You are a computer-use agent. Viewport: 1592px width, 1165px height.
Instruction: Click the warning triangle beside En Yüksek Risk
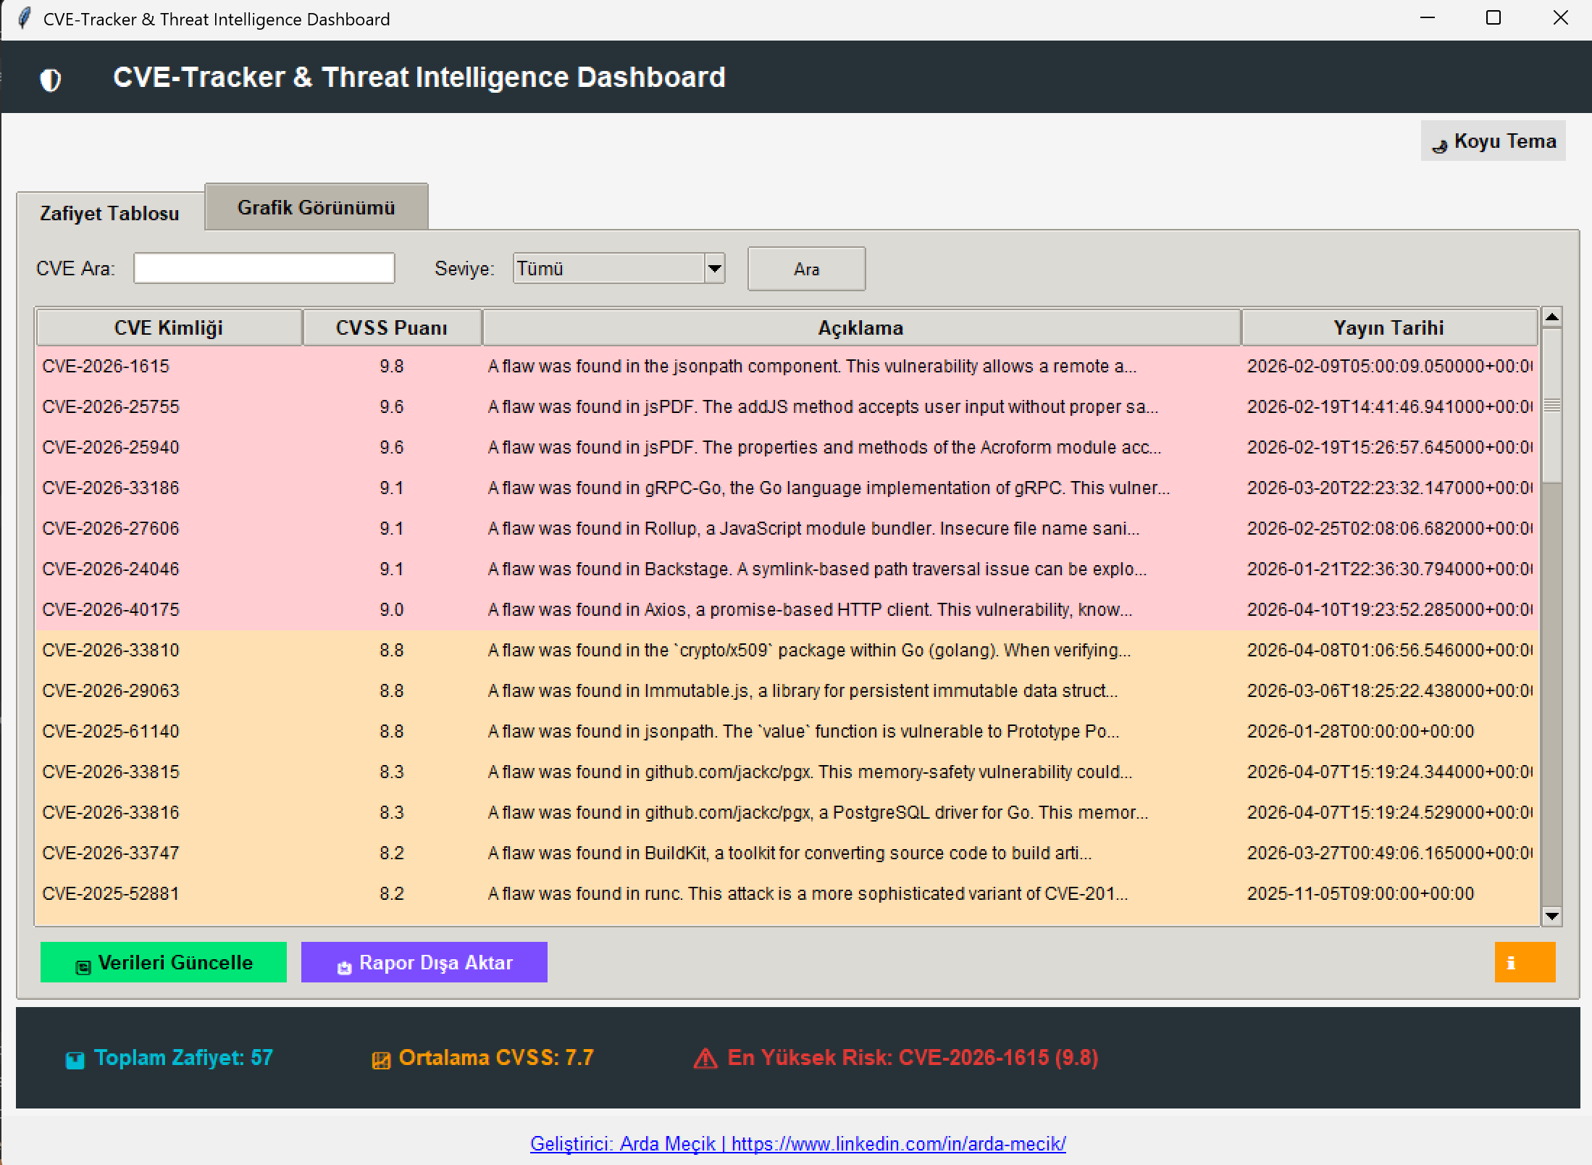[x=705, y=1059]
